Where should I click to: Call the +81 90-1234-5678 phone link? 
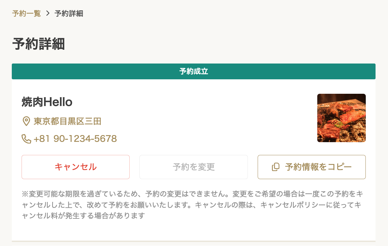75,139
